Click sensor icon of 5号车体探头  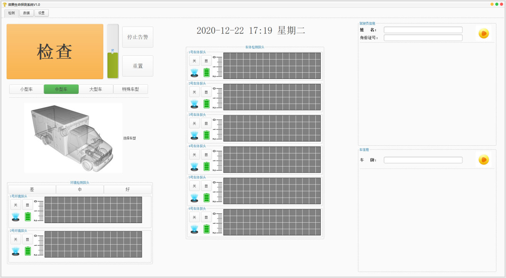click(x=194, y=198)
